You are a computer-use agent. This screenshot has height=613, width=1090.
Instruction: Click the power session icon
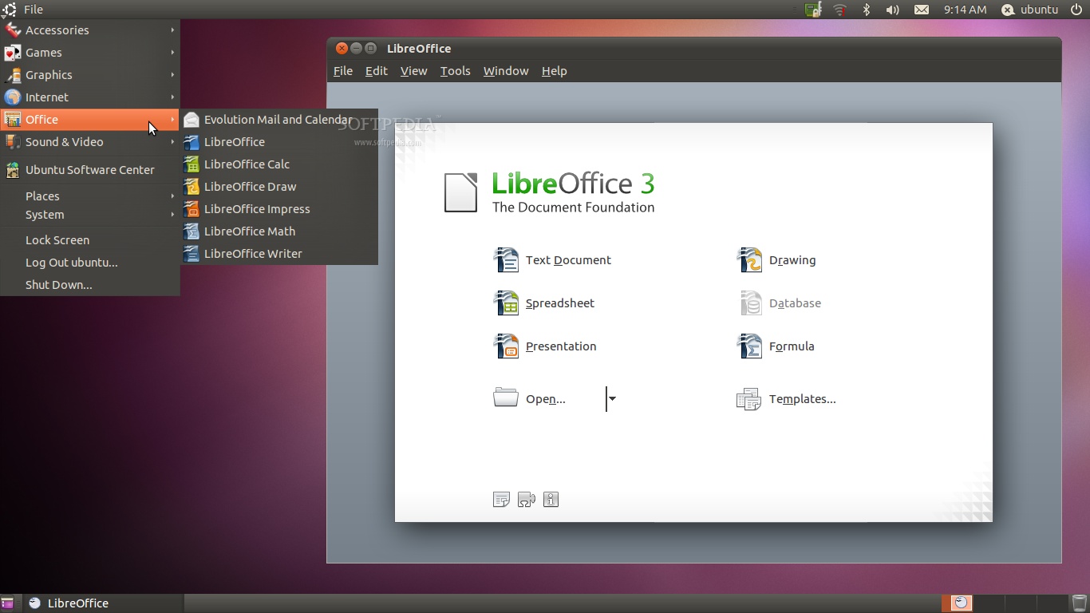[x=1076, y=10]
